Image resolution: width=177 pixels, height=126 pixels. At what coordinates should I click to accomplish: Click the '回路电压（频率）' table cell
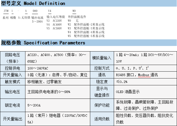(13, 58)
